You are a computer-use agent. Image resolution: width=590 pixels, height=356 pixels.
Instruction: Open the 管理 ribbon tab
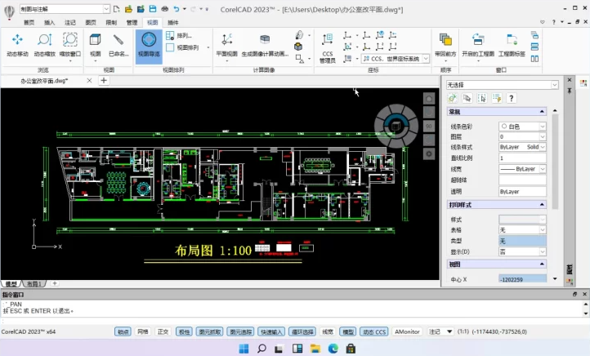[132, 23]
